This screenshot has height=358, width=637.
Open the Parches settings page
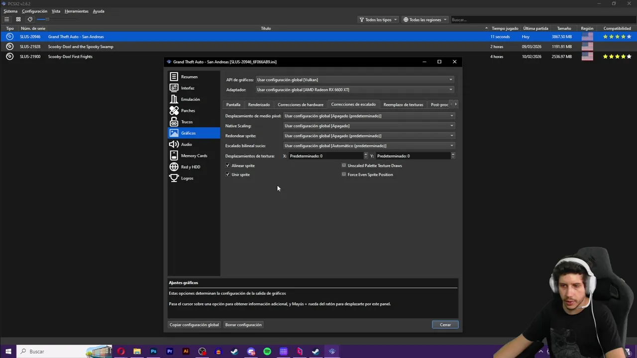194,110
